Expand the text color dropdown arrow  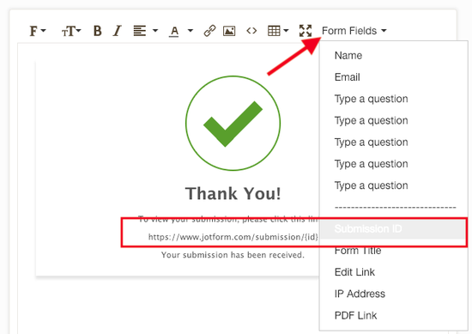point(191,30)
